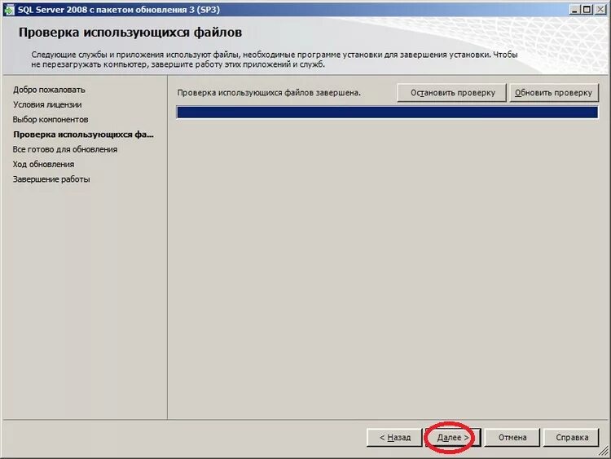The image size is (611, 459).
Task: Click the Далее button to continue
Action: click(x=453, y=438)
